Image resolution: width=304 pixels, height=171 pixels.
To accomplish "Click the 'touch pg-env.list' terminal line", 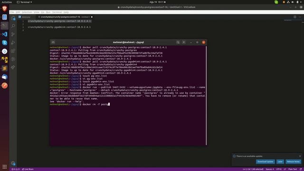I will (78, 76).
